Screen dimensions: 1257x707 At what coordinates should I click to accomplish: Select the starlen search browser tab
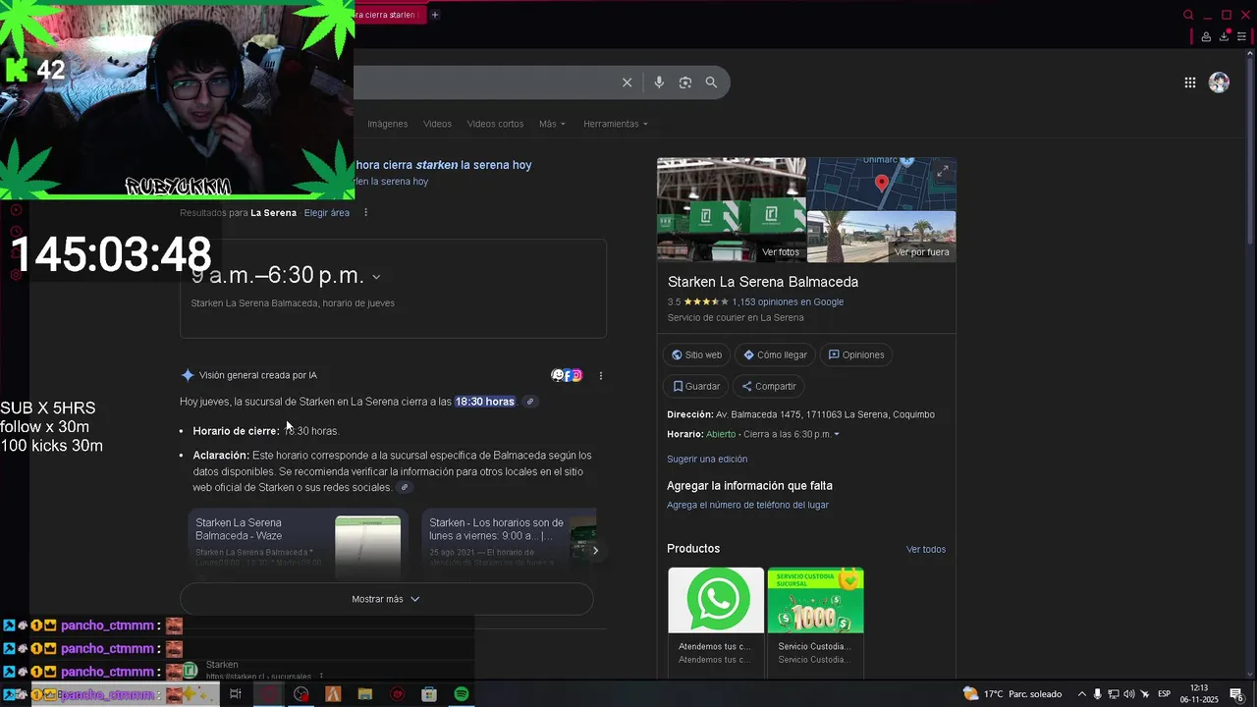387,15
